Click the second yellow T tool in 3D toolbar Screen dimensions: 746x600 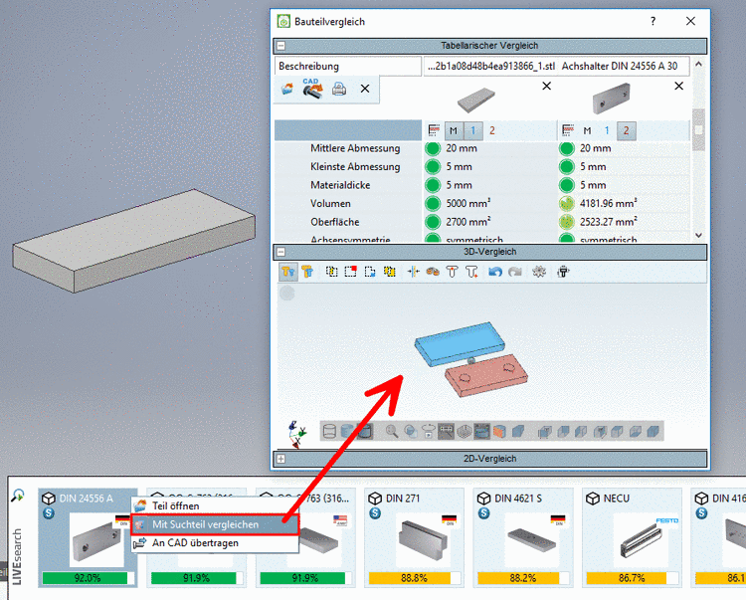pyautogui.click(x=307, y=272)
